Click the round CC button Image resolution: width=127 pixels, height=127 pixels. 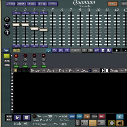[x=7, y=19]
